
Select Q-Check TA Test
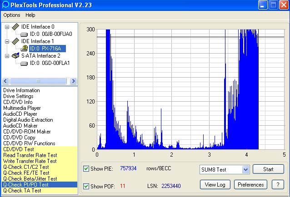pos(40,191)
